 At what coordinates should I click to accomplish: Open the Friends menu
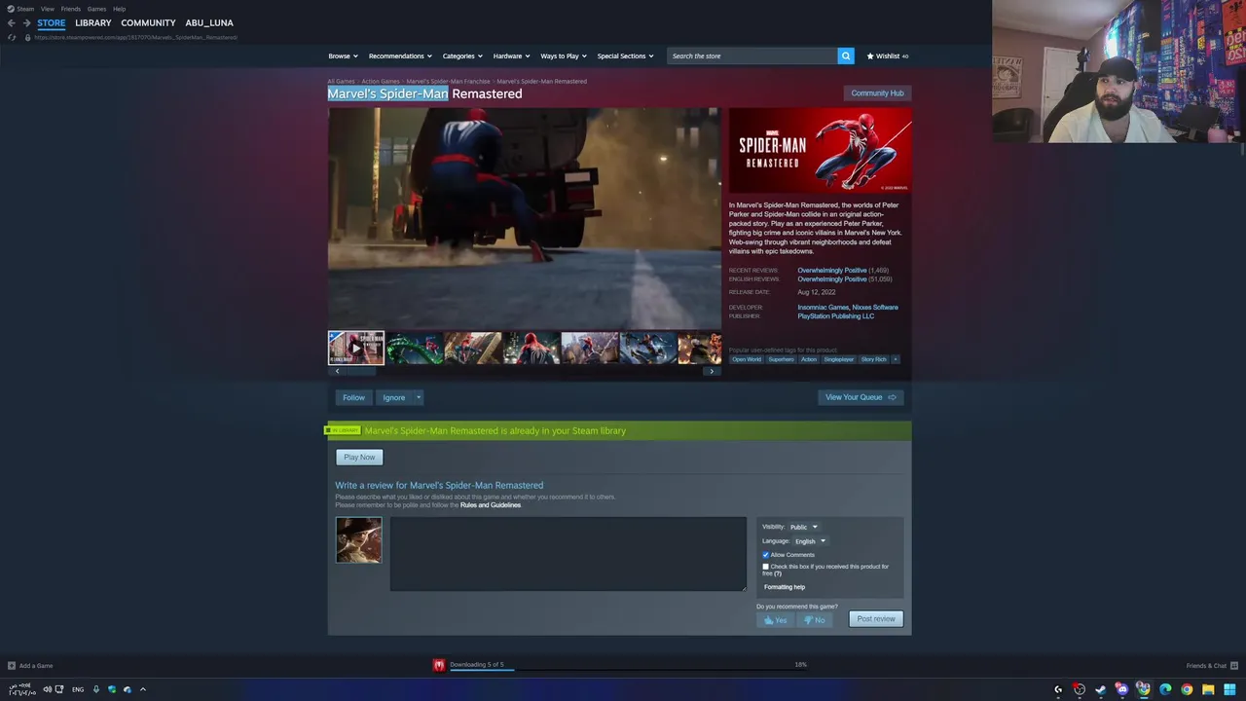71,9
